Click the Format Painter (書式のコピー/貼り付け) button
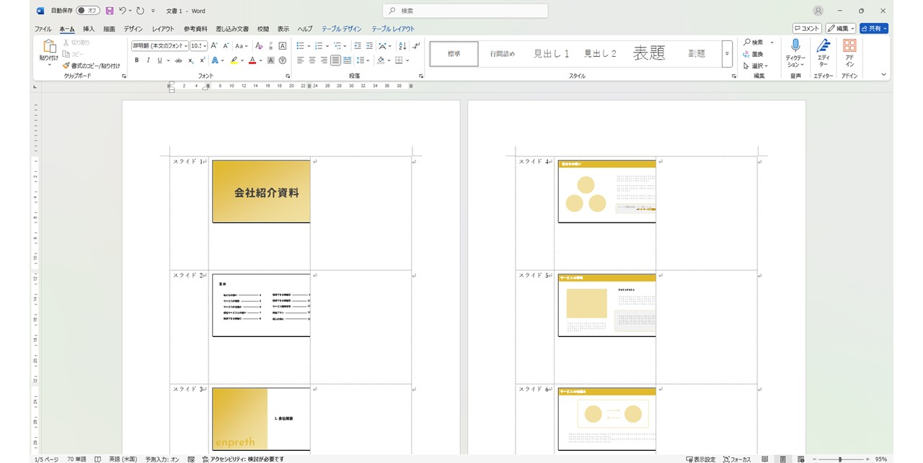The image size is (923, 463). 91,66
